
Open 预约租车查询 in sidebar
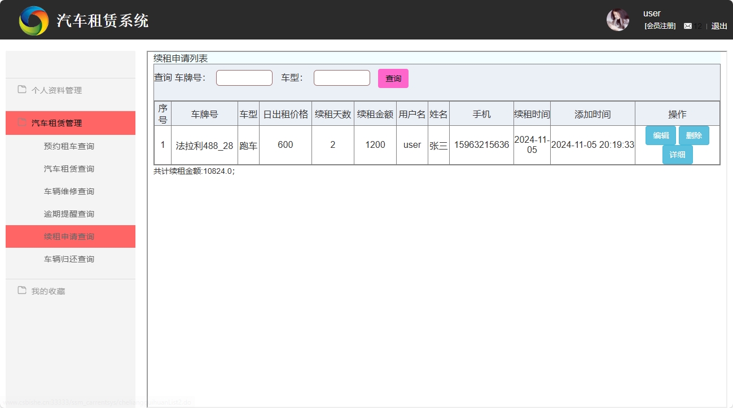click(x=69, y=146)
